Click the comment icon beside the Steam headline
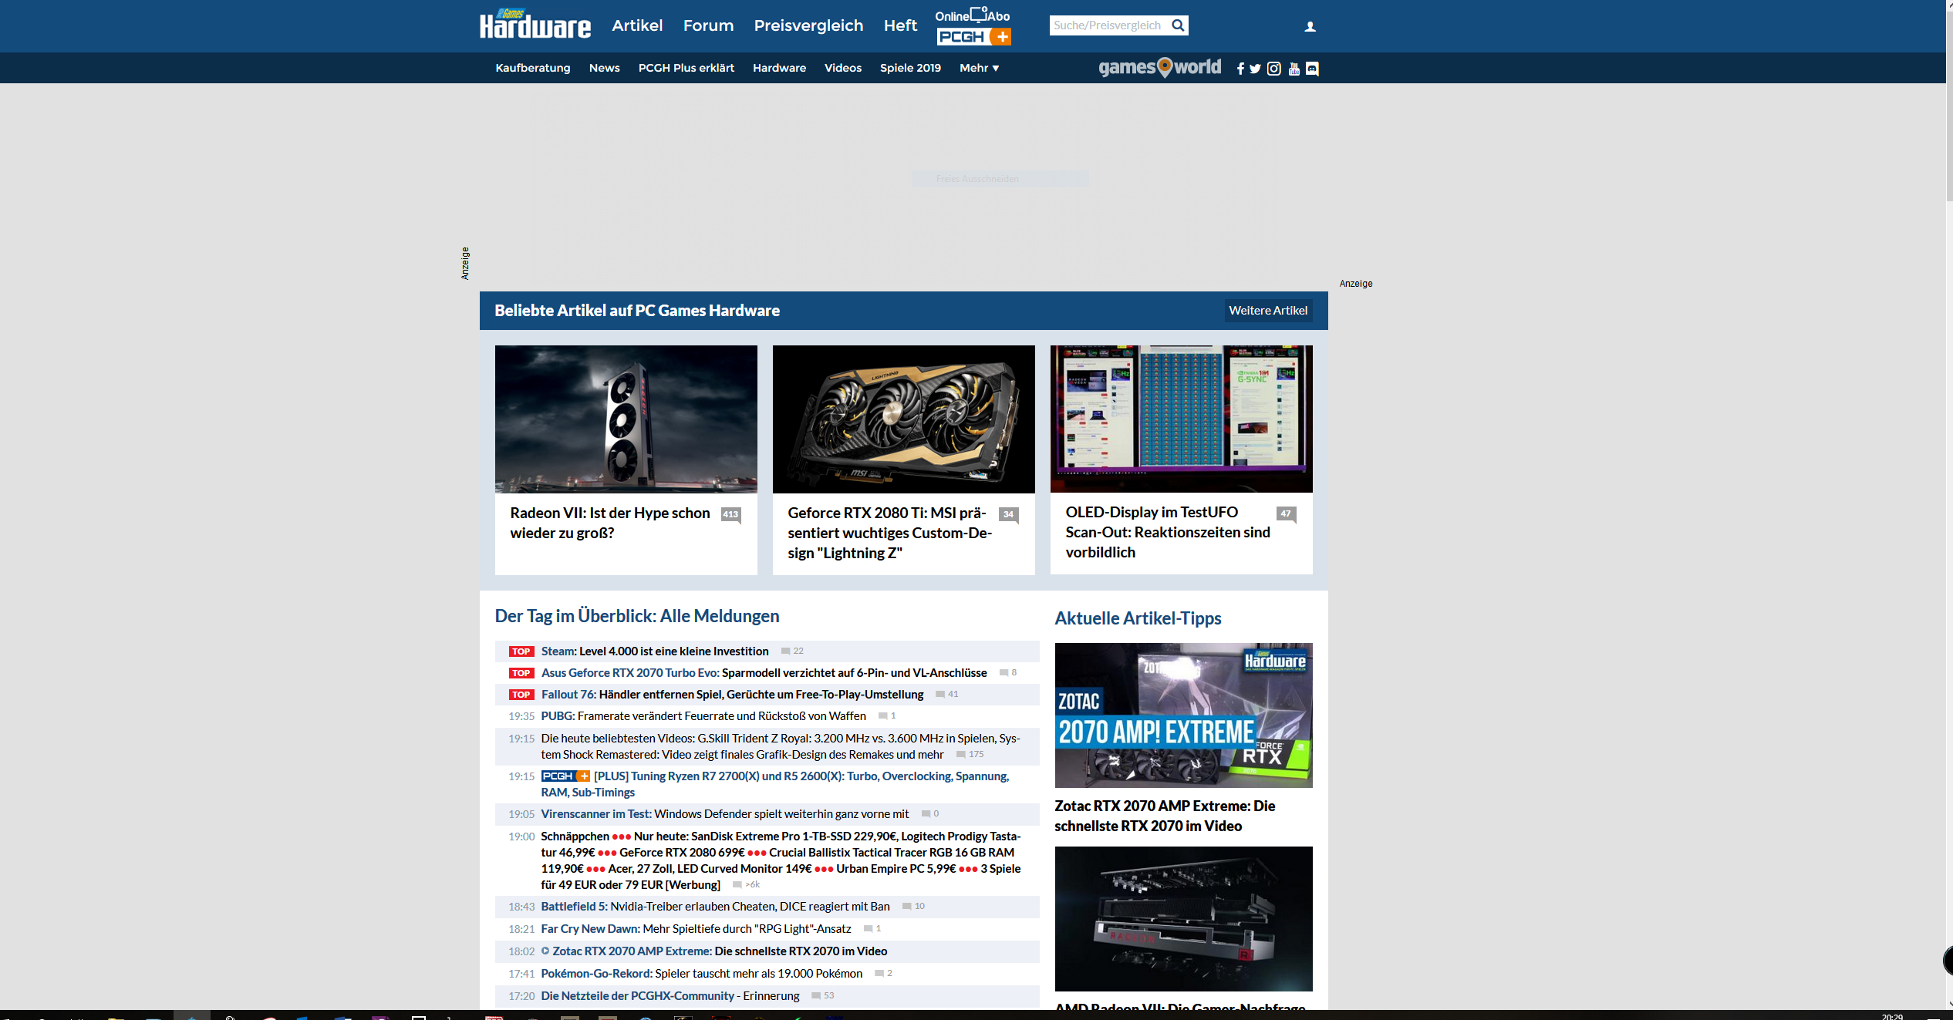Screen dimensions: 1953x1020 [x=785, y=651]
